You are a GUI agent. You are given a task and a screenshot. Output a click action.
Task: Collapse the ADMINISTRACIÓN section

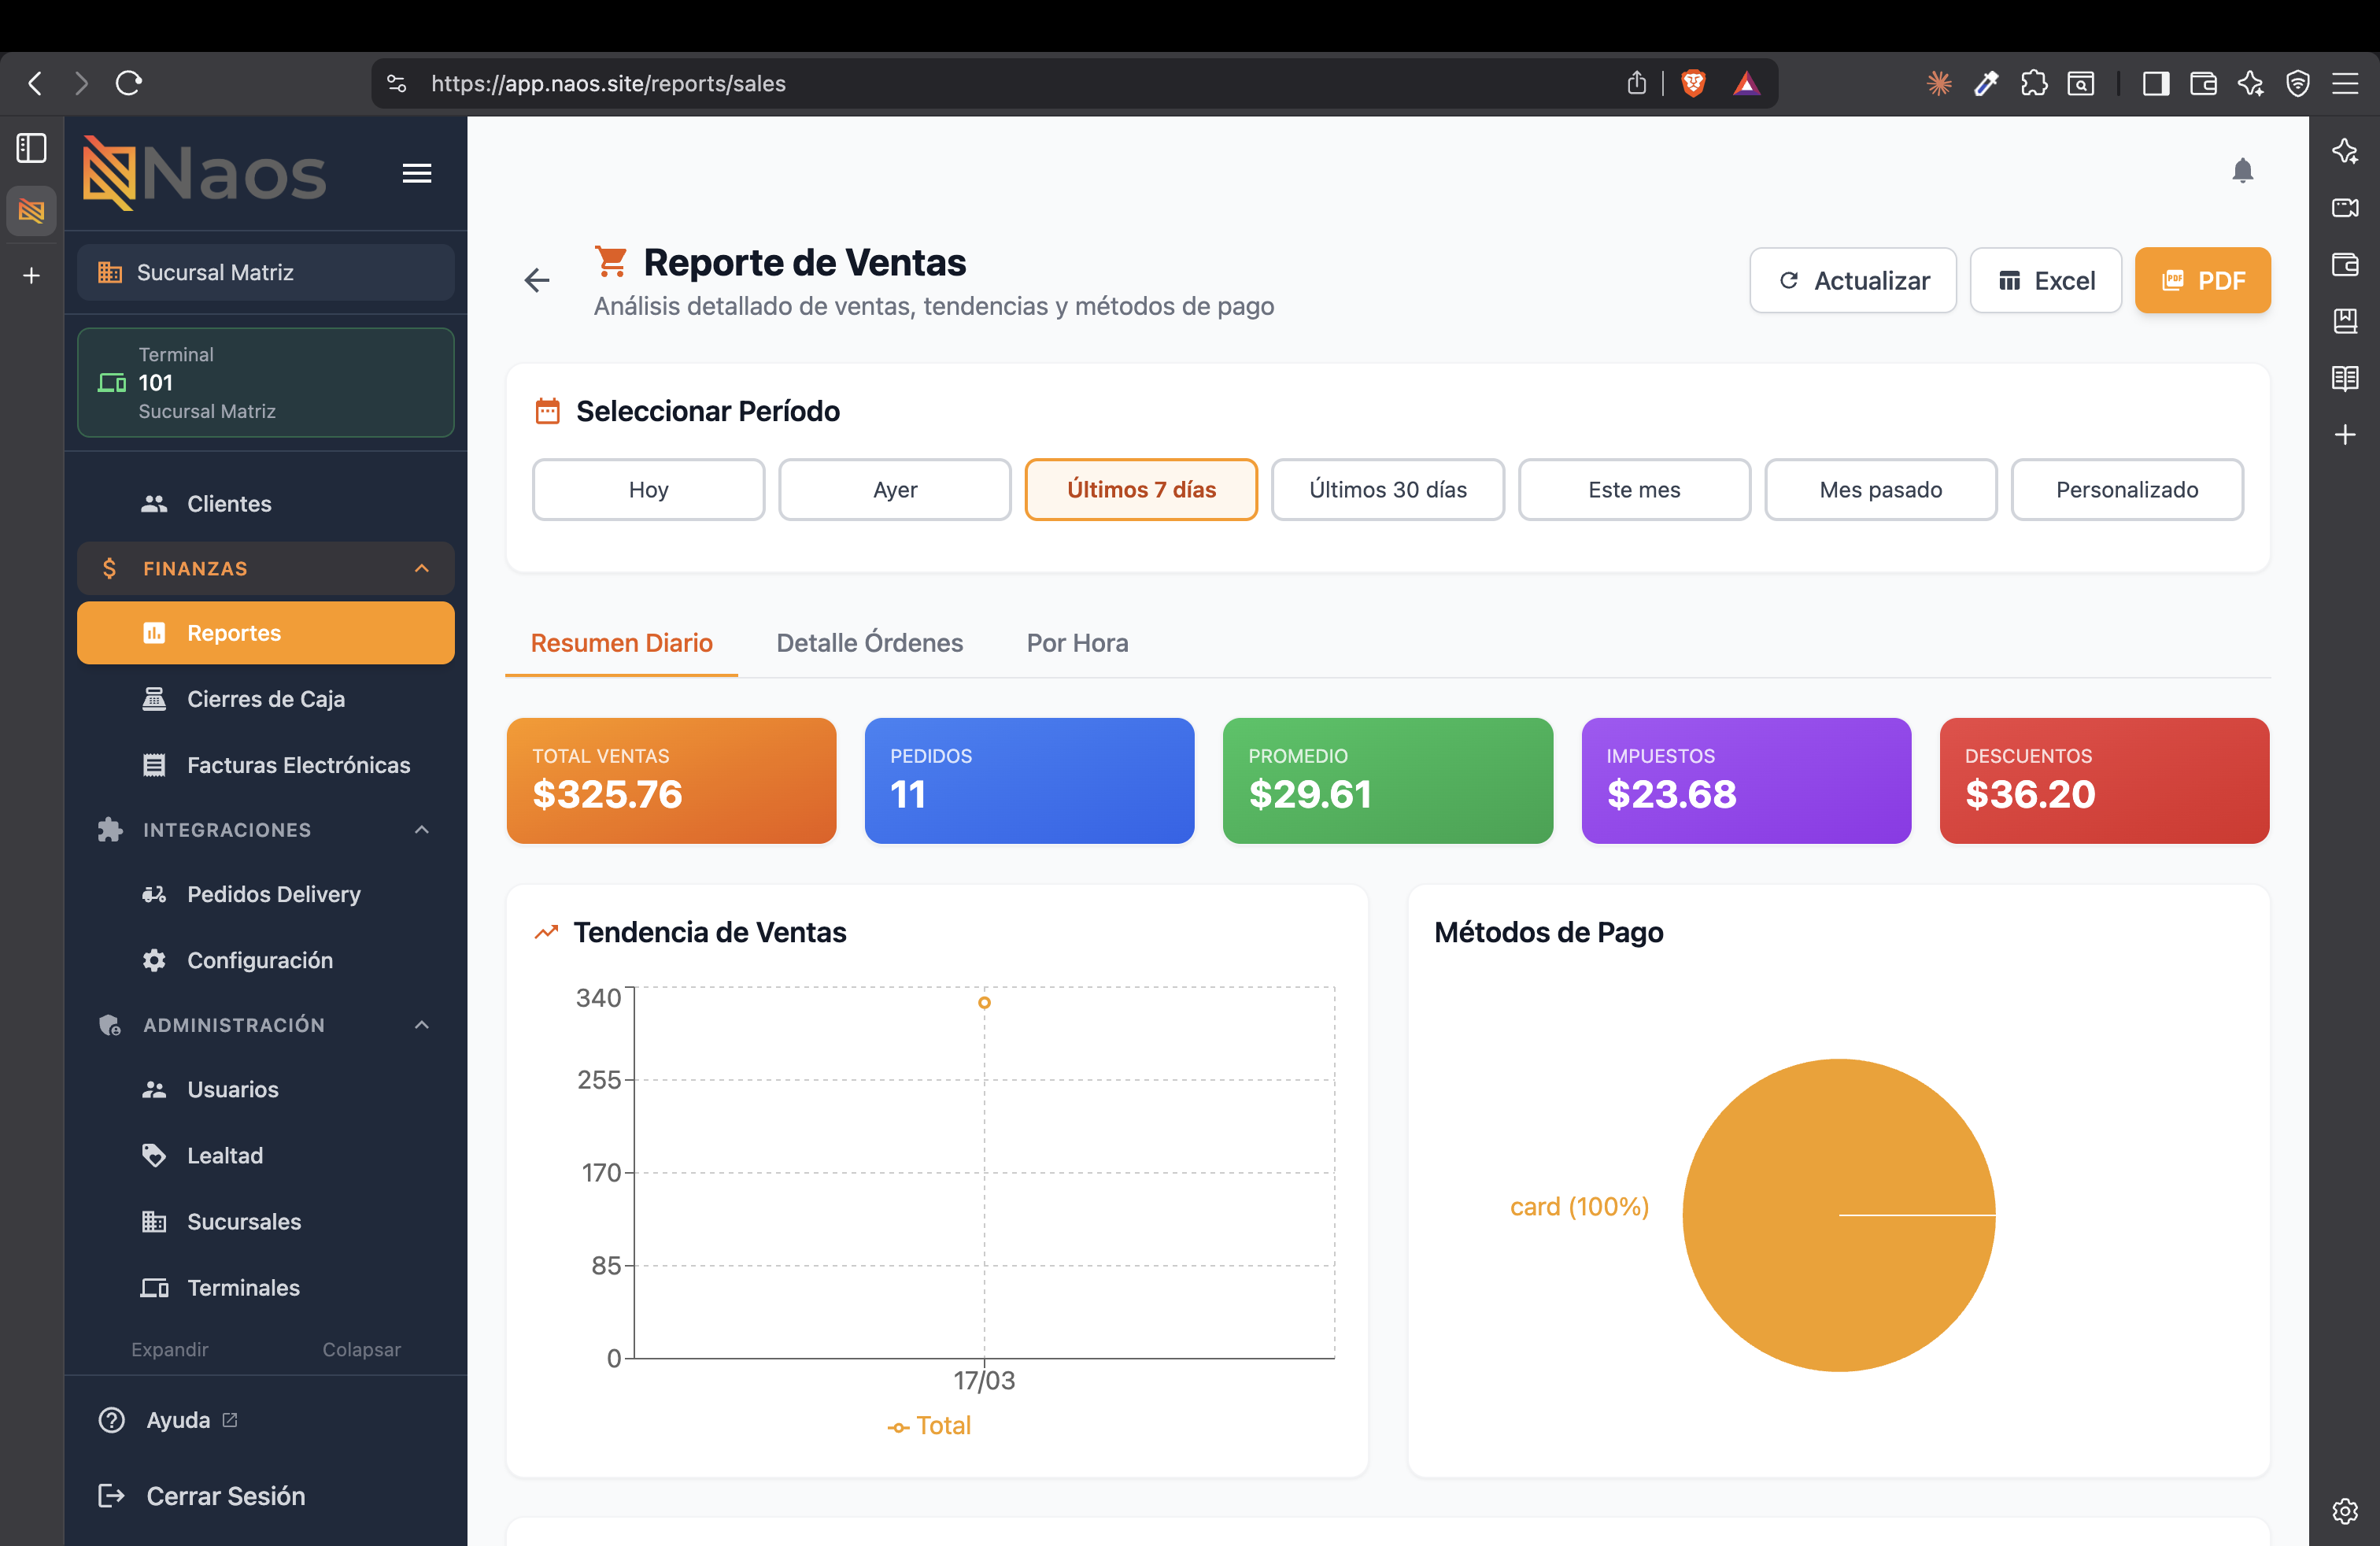[x=265, y=1024]
